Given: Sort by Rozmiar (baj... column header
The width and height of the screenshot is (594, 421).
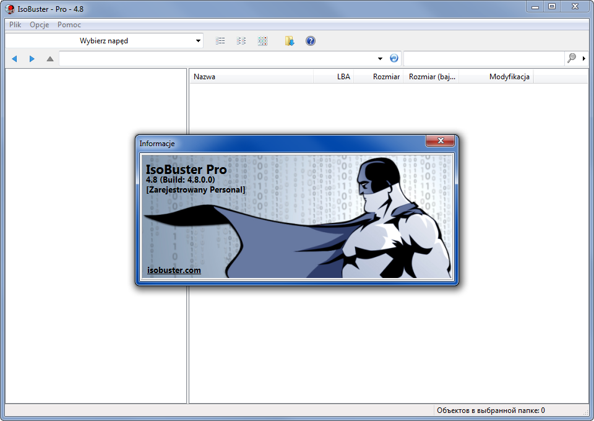Looking at the screenshot, I should (x=431, y=77).
